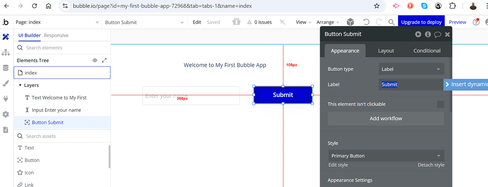This screenshot has height=187, width=488.
Task: Switch to the Layout tab
Action: pyautogui.click(x=386, y=51)
